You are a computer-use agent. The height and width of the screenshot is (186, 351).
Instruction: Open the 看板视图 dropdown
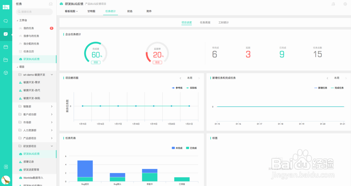coord(71,11)
